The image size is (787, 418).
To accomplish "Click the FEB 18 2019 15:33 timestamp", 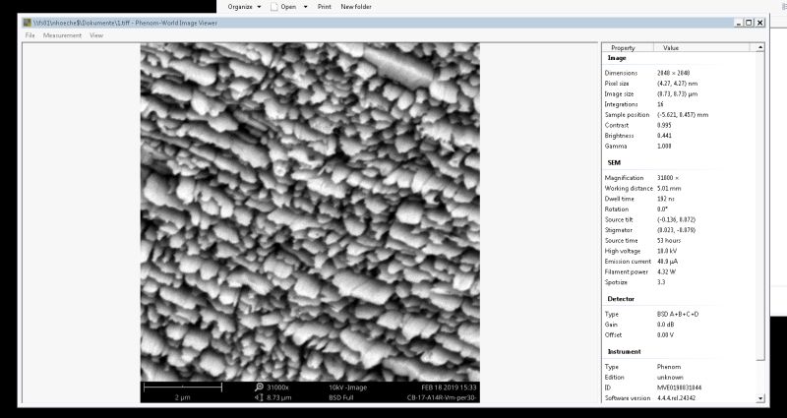I will [449, 388].
